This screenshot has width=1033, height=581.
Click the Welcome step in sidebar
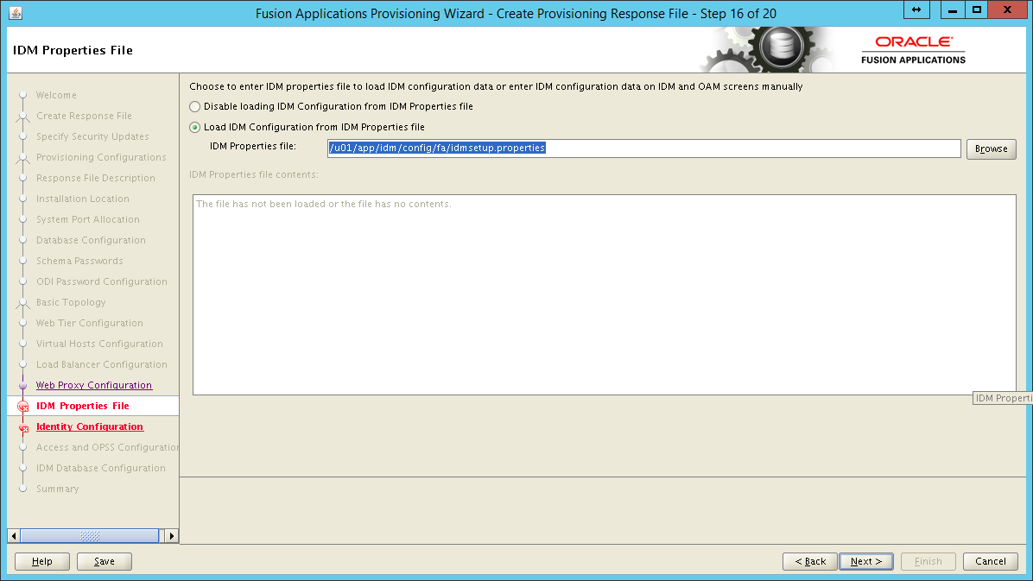click(56, 96)
